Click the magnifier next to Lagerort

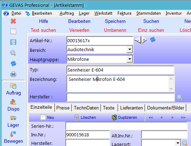pyautogui.click(x=185, y=143)
